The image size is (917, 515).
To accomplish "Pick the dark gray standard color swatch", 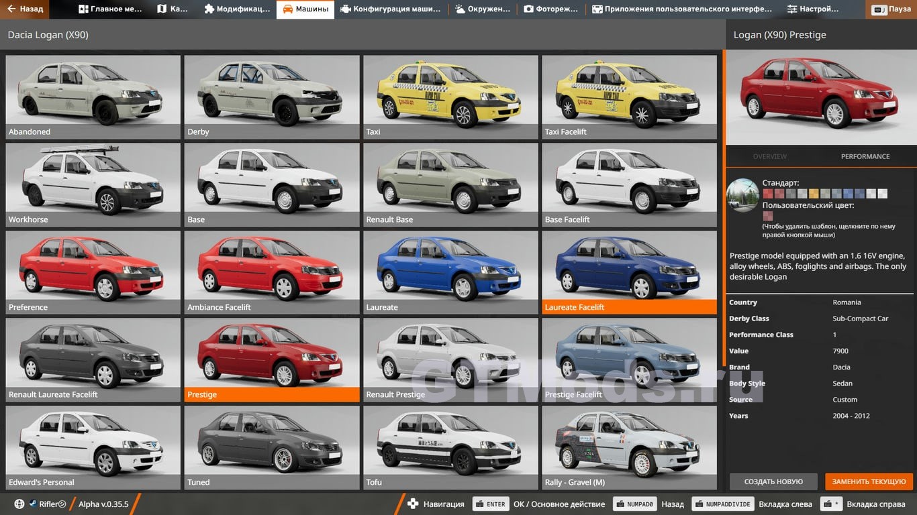I will click(791, 194).
